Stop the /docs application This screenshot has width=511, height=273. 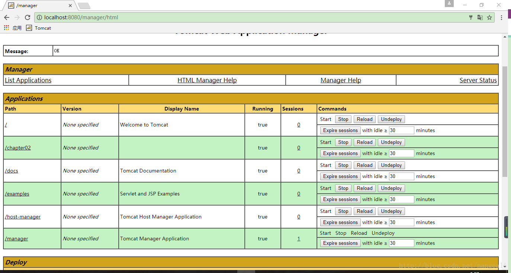coord(343,165)
